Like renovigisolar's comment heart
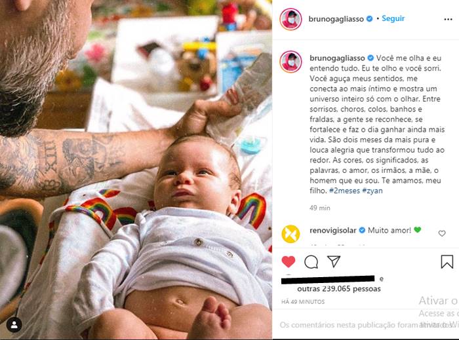 442,233
